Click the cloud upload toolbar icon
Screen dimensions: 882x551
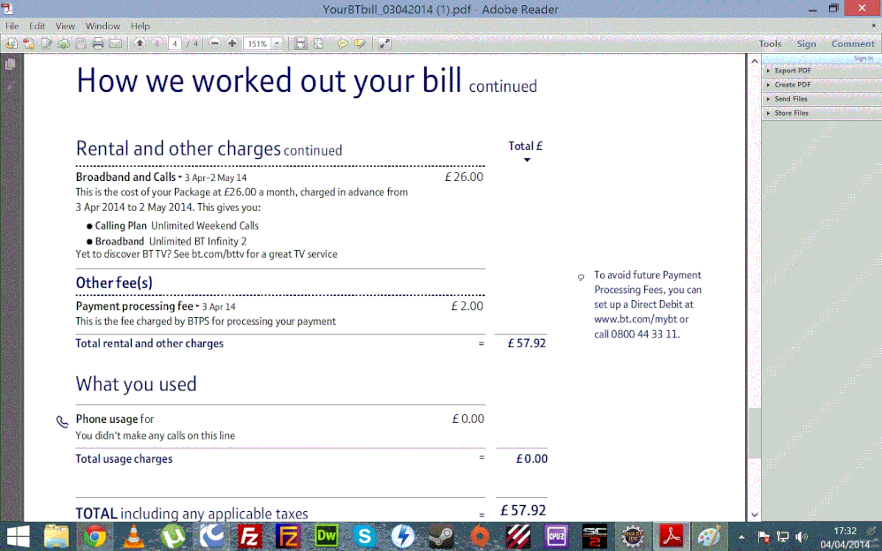[x=64, y=43]
